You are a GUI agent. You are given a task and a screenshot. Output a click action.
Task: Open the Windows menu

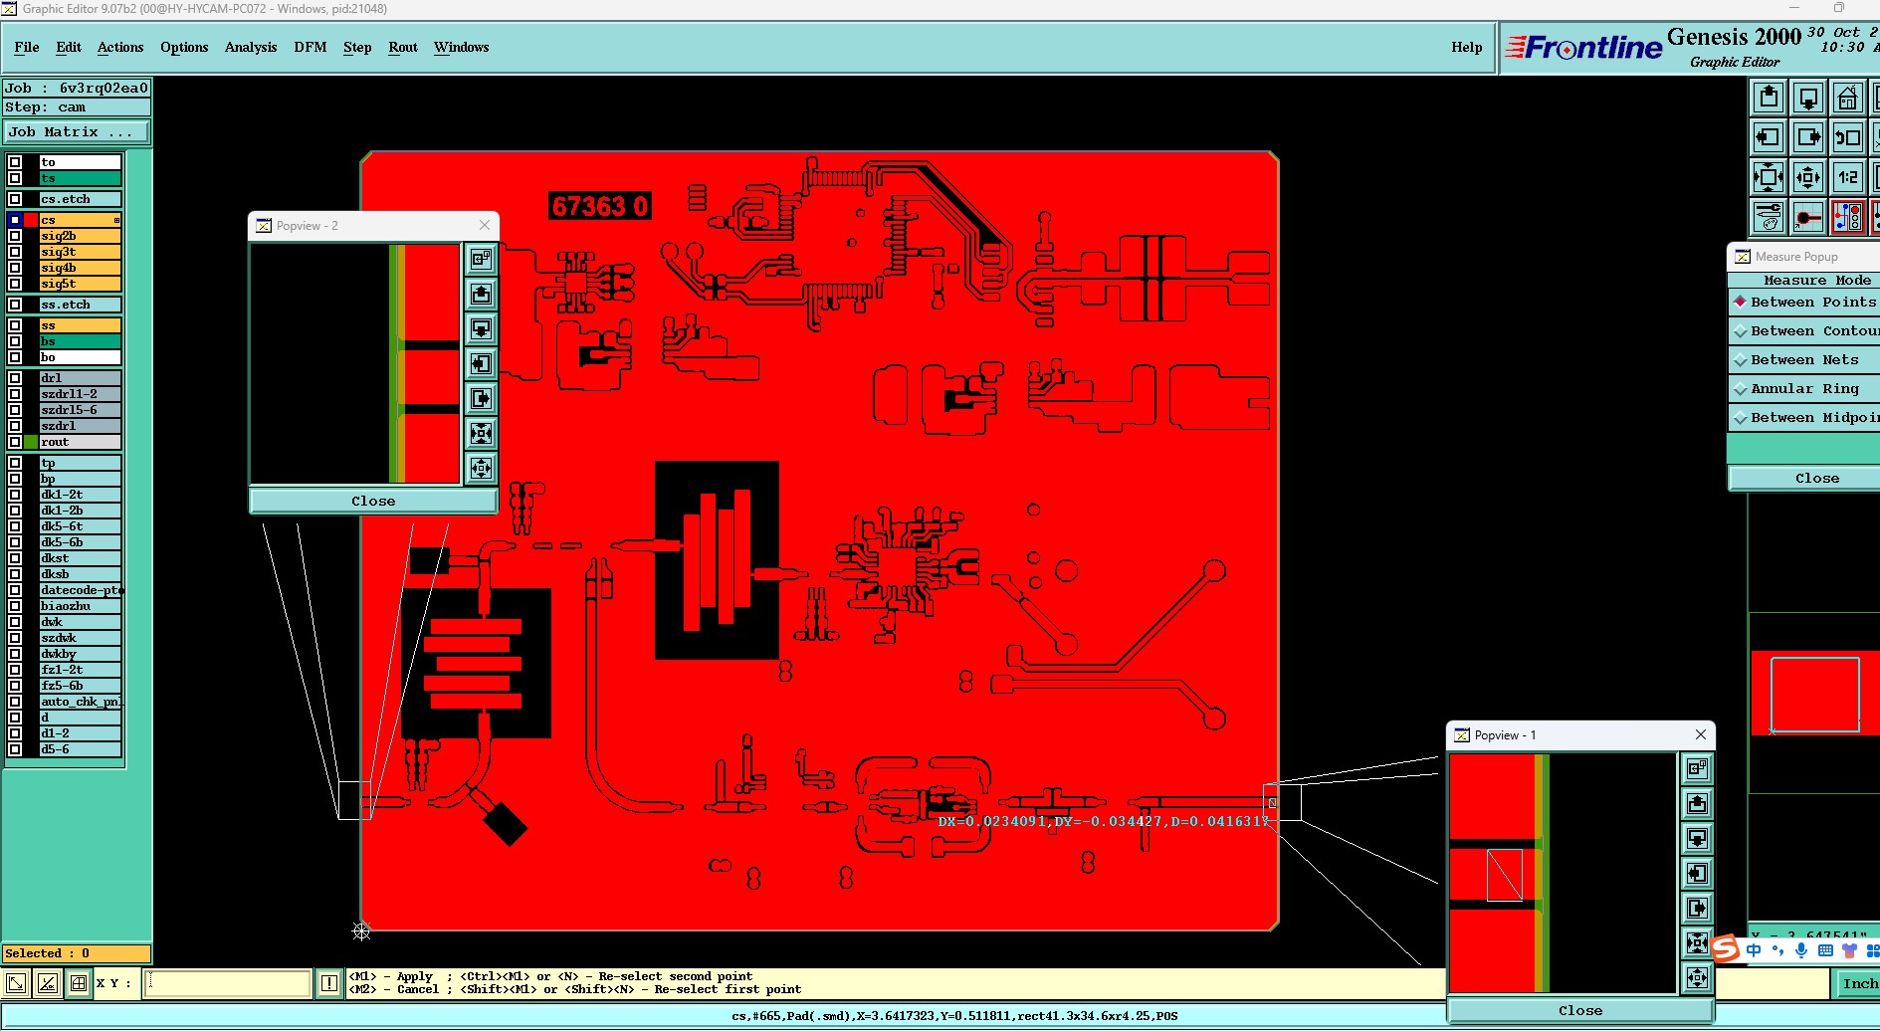(462, 47)
